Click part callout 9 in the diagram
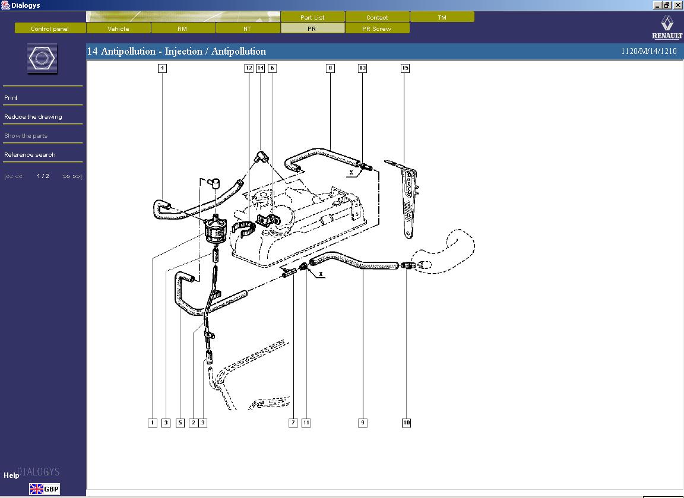684x498 pixels. pos(363,423)
